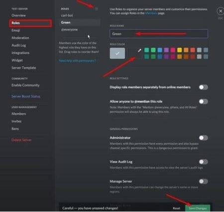Open the Invites page
224x212 pixels.
click(16, 121)
